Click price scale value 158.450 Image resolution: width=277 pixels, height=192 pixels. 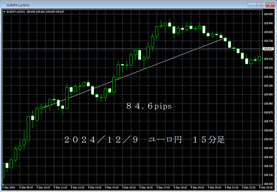[268, 148]
